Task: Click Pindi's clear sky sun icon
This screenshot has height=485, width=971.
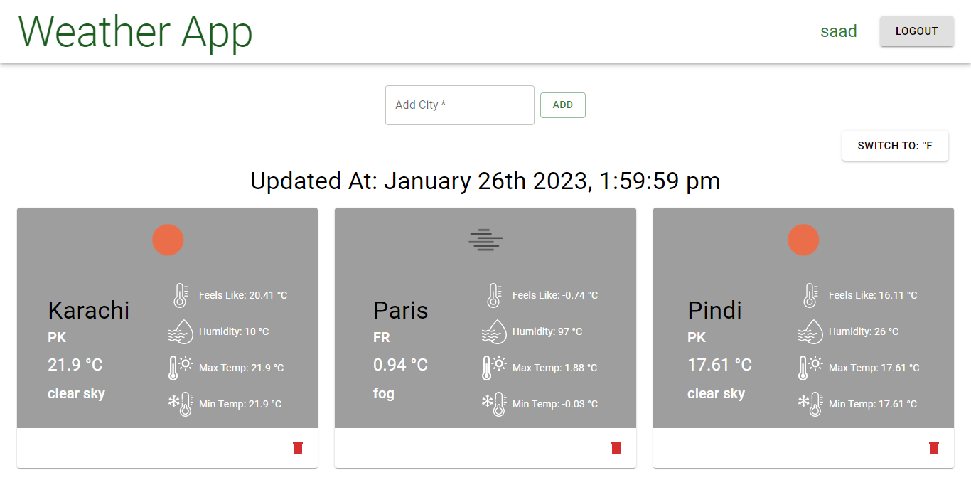Action: [x=803, y=240]
